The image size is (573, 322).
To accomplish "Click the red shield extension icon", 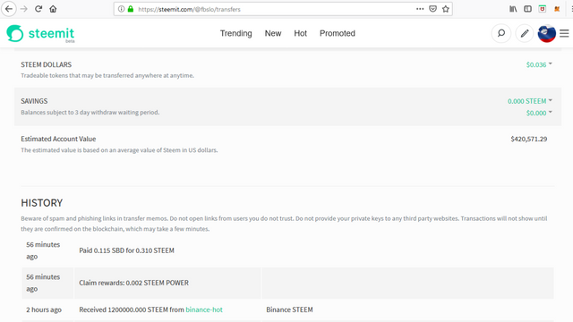I will (543, 9).
